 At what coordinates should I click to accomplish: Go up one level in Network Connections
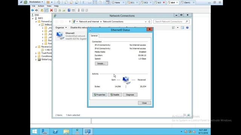pyautogui.click(x=70, y=22)
